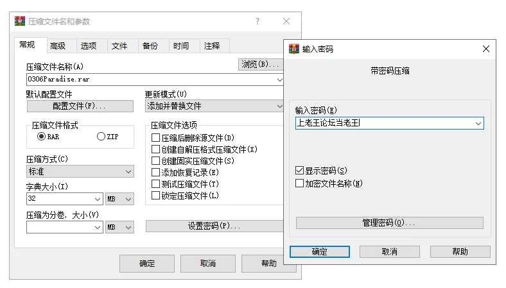Screen dimensions: 506x288
Task: Open the 注释 tab
Action: point(212,46)
